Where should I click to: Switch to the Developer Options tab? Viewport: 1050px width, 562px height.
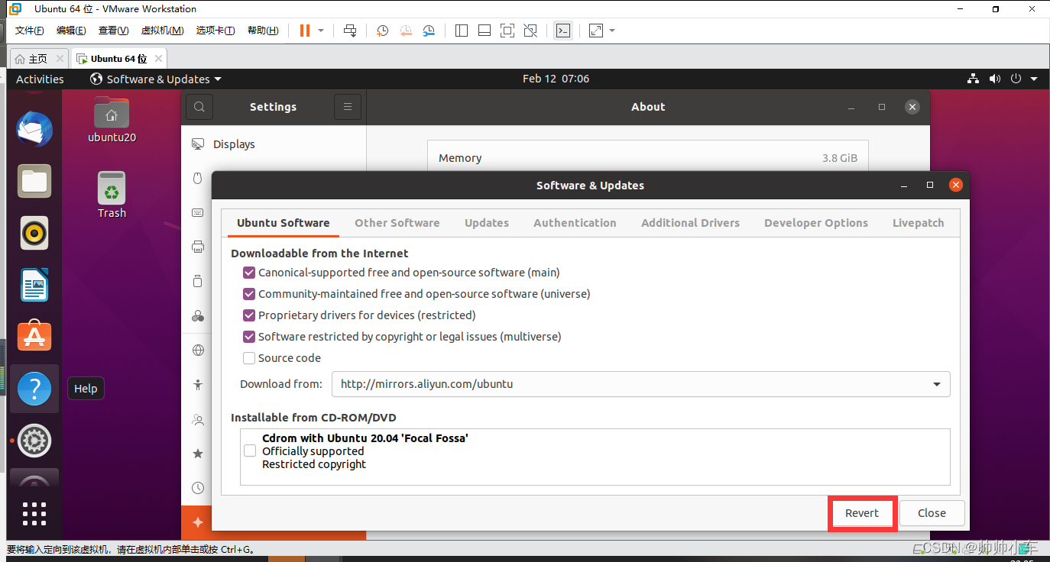[x=816, y=223]
